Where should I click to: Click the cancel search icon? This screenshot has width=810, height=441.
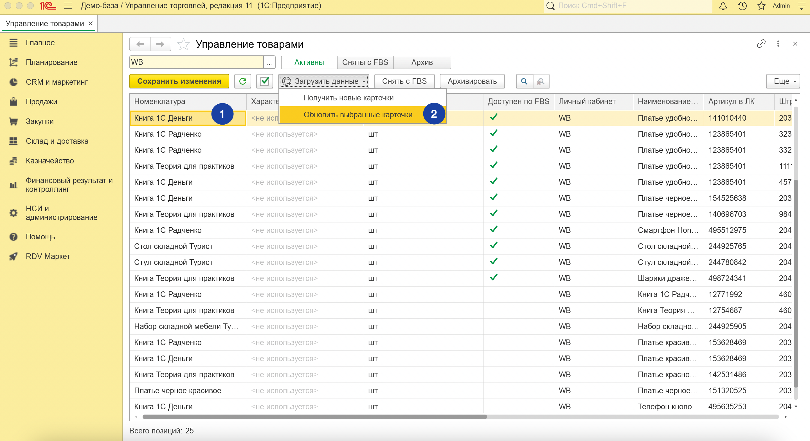tap(541, 81)
